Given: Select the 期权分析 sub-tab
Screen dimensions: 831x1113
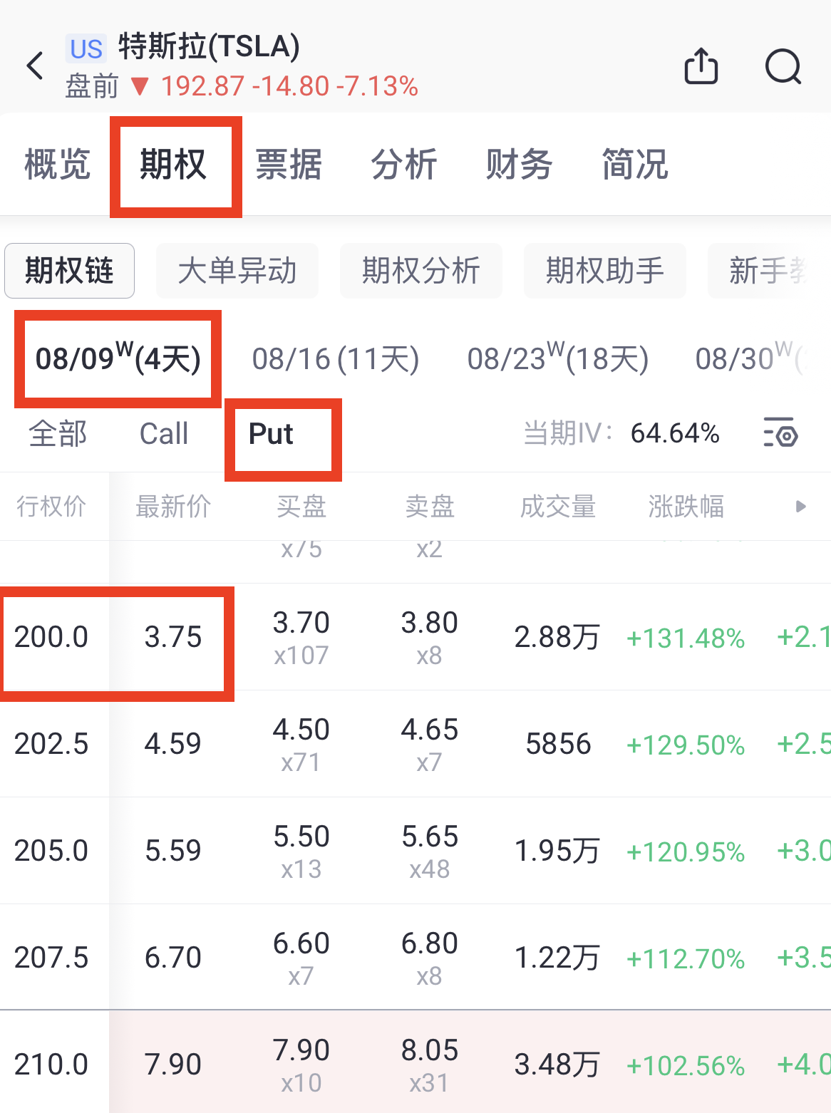Looking at the screenshot, I should click(x=421, y=271).
